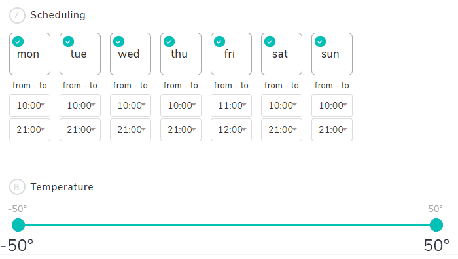This screenshot has width=458, height=259.
Task: Click the step 7 Scheduling number circle
Action: (x=17, y=15)
